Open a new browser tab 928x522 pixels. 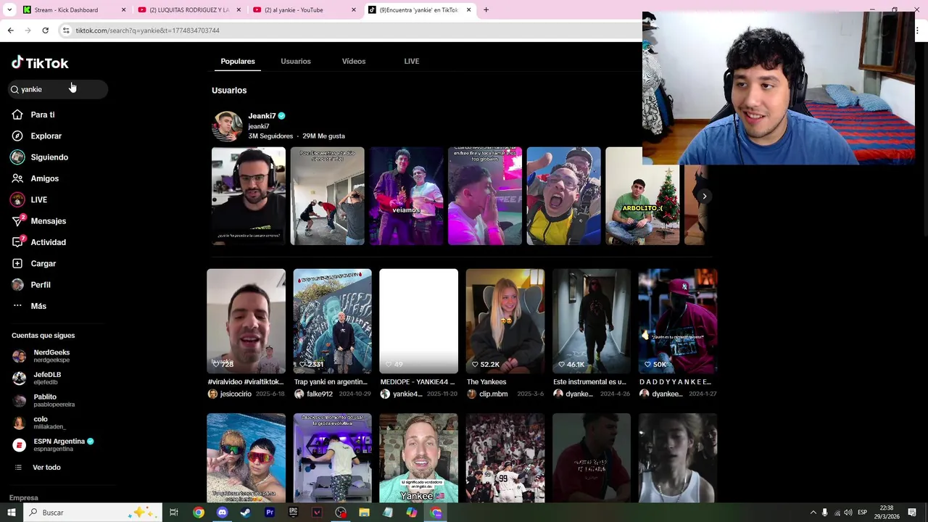click(x=486, y=10)
